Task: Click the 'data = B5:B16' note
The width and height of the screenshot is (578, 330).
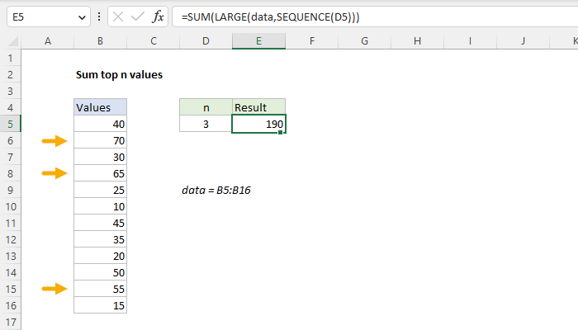Action: [216, 190]
